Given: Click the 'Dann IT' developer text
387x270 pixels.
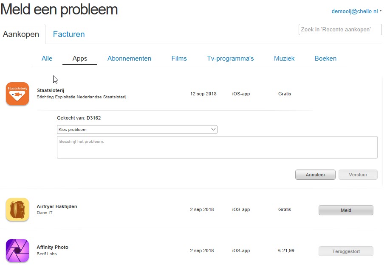Looking at the screenshot, I should (45, 213).
